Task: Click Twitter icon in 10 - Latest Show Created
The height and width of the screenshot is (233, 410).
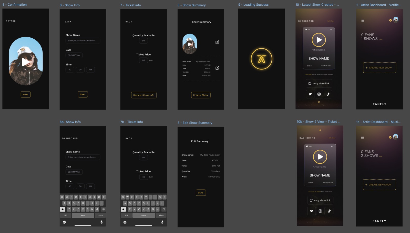Action: click(310, 94)
